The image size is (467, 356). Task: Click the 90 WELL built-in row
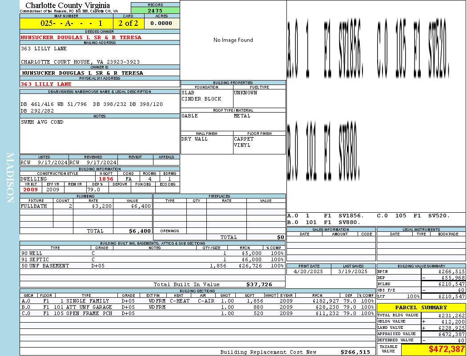point(153,254)
